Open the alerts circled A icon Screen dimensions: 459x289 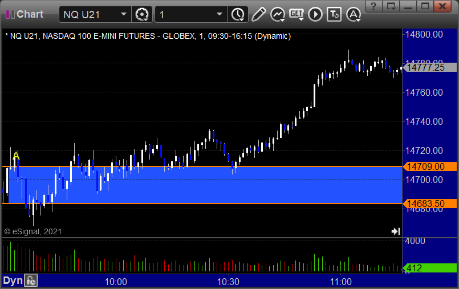[x=354, y=14]
